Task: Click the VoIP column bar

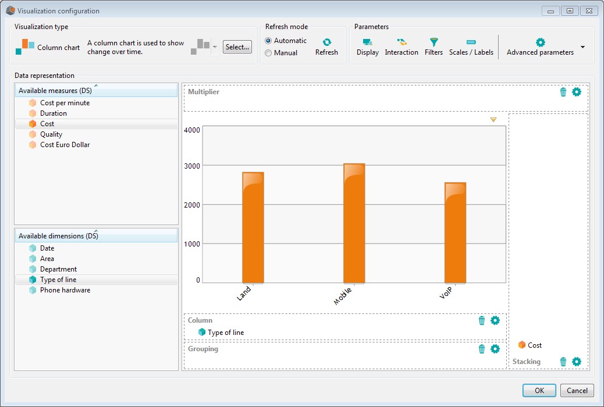Action: pyautogui.click(x=455, y=233)
